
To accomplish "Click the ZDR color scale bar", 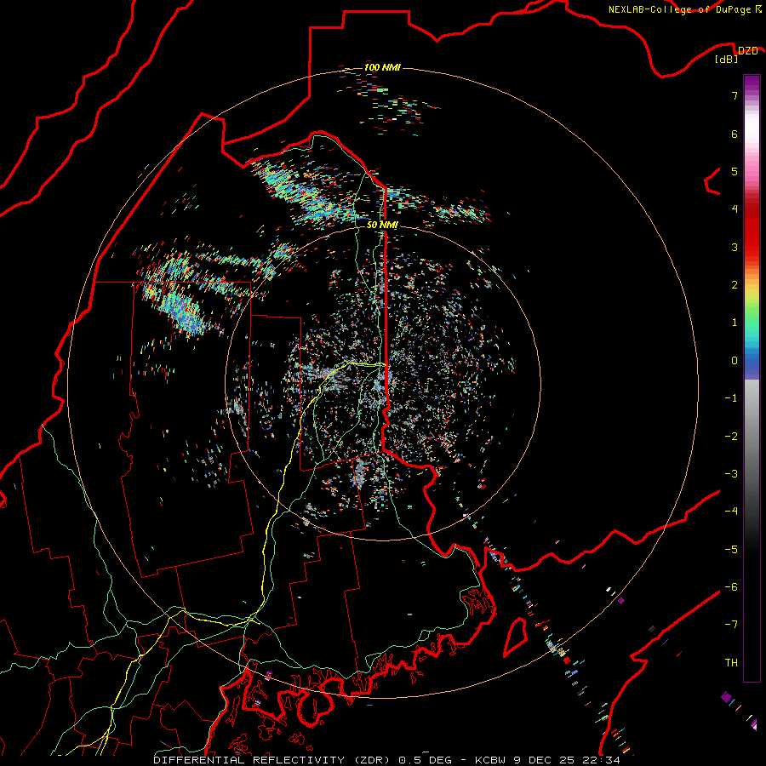I will point(752,378).
